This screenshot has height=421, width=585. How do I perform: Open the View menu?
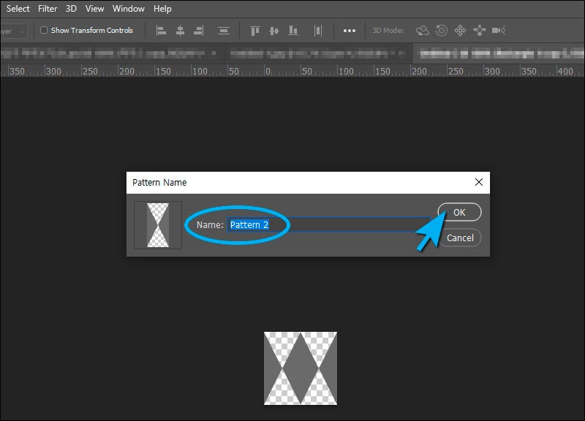94,9
